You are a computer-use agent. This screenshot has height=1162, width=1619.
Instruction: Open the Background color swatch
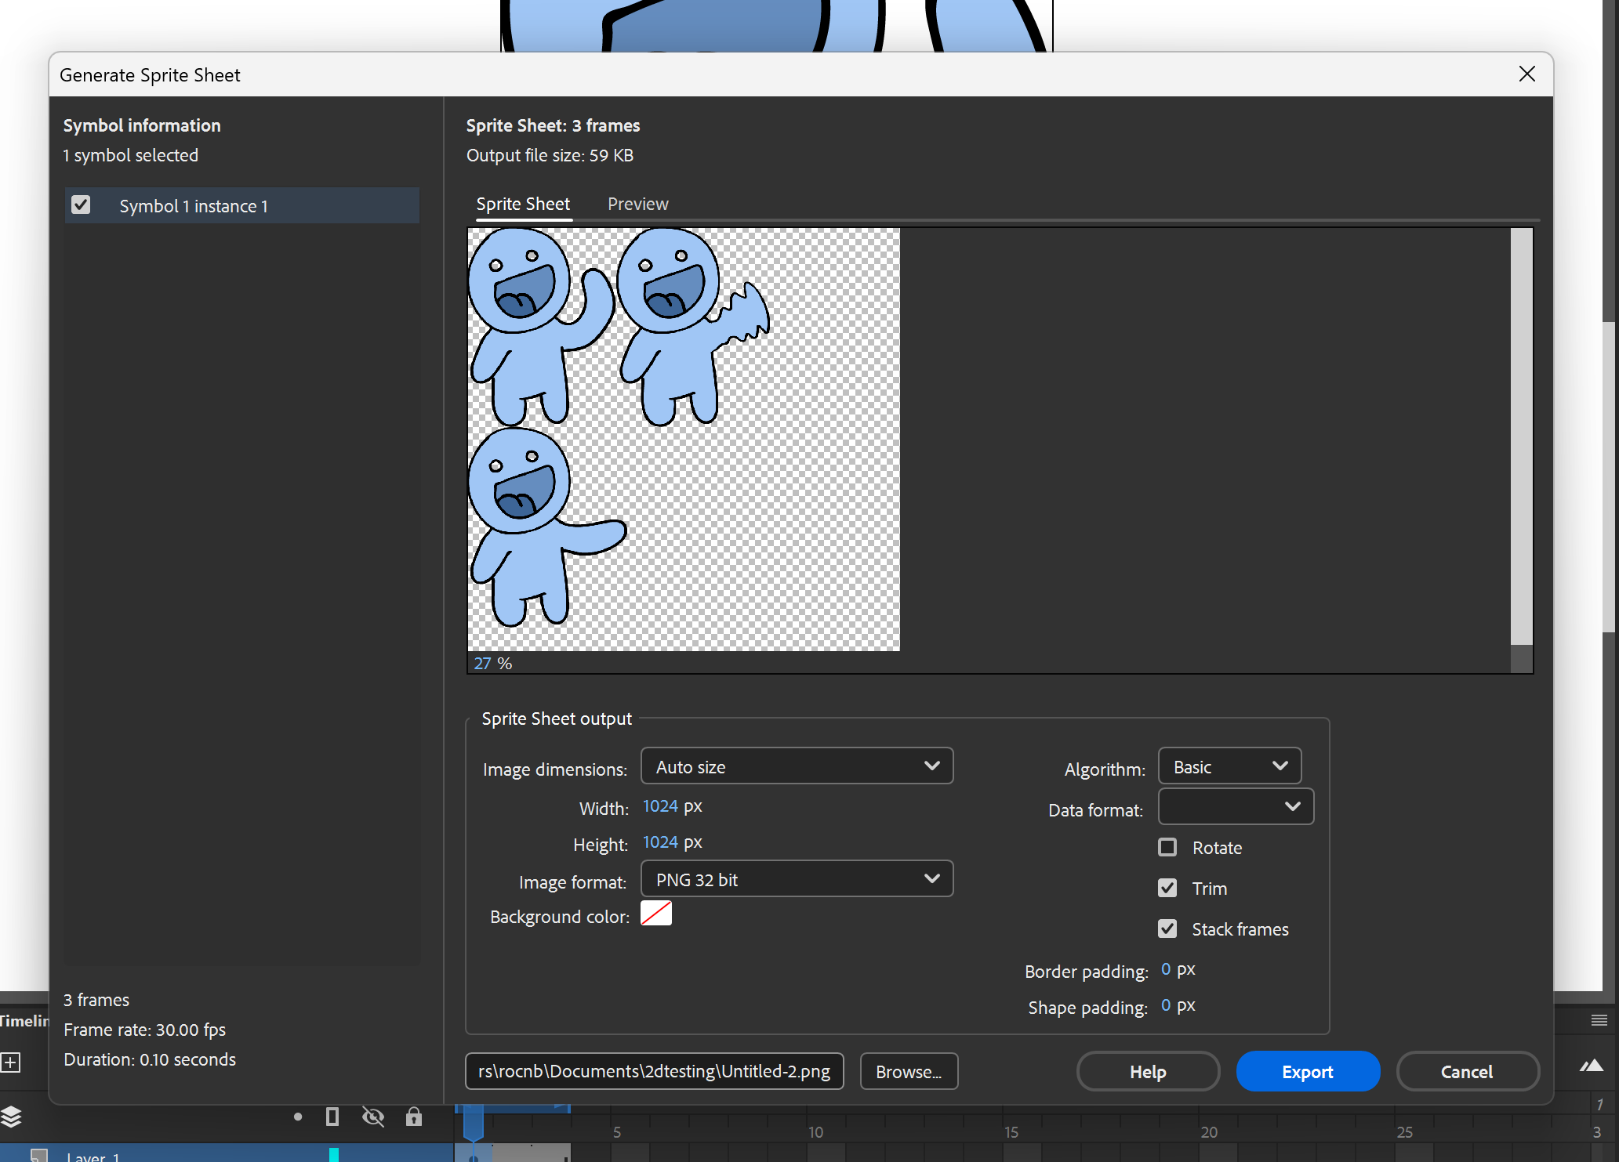coord(656,914)
